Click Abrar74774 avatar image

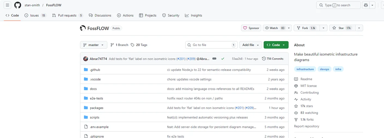[x=86, y=59]
